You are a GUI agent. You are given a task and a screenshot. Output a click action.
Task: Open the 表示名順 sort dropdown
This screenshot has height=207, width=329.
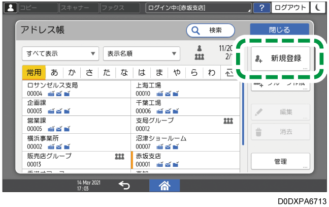pos(142,53)
